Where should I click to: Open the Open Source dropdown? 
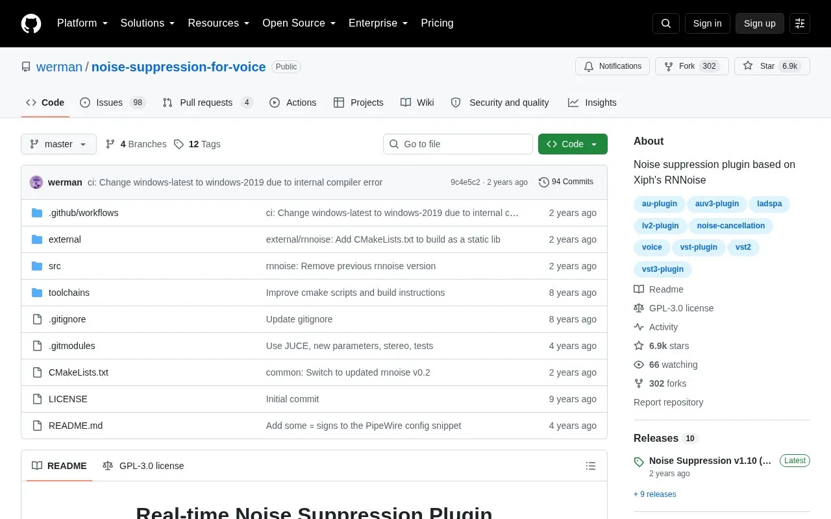[299, 23]
